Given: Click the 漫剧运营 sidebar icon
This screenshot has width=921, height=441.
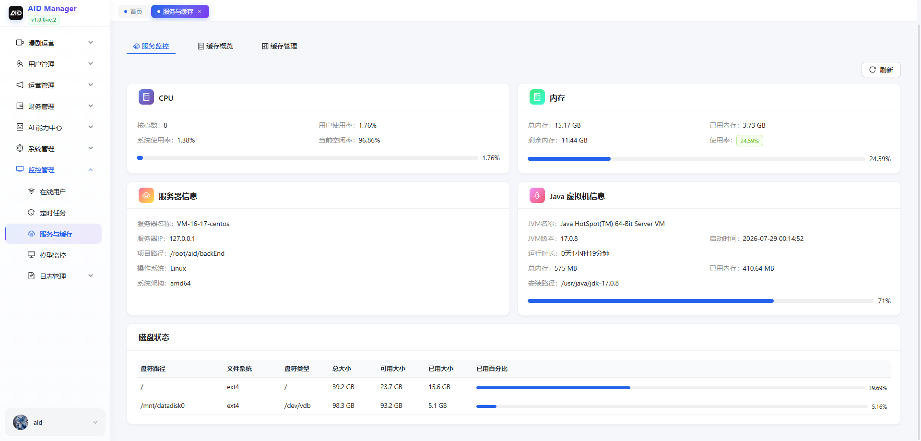Looking at the screenshot, I should [x=20, y=43].
